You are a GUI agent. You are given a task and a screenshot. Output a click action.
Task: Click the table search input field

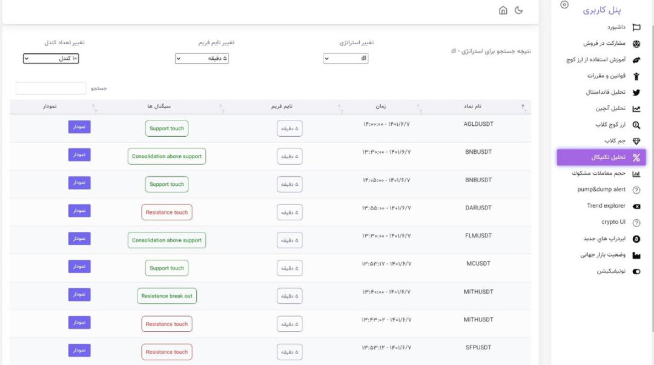pyautogui.click(x=51, y=88)
